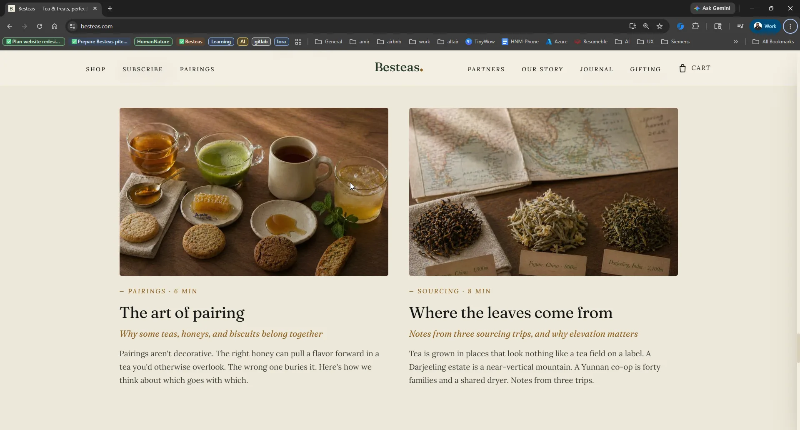The width and height of the screenshot is (800, 430).
Task: Expand the General bookmarks folder
Action: (328, 42)
